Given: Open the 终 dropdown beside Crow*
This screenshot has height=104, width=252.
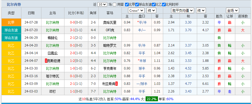Looking at the screenshot, I should tap(151, 11).
